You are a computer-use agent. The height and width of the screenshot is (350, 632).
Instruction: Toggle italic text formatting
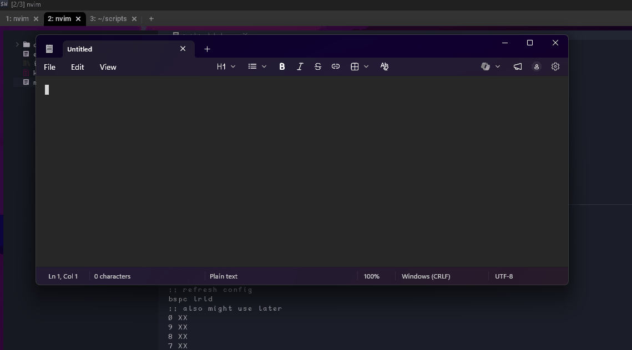300,66
